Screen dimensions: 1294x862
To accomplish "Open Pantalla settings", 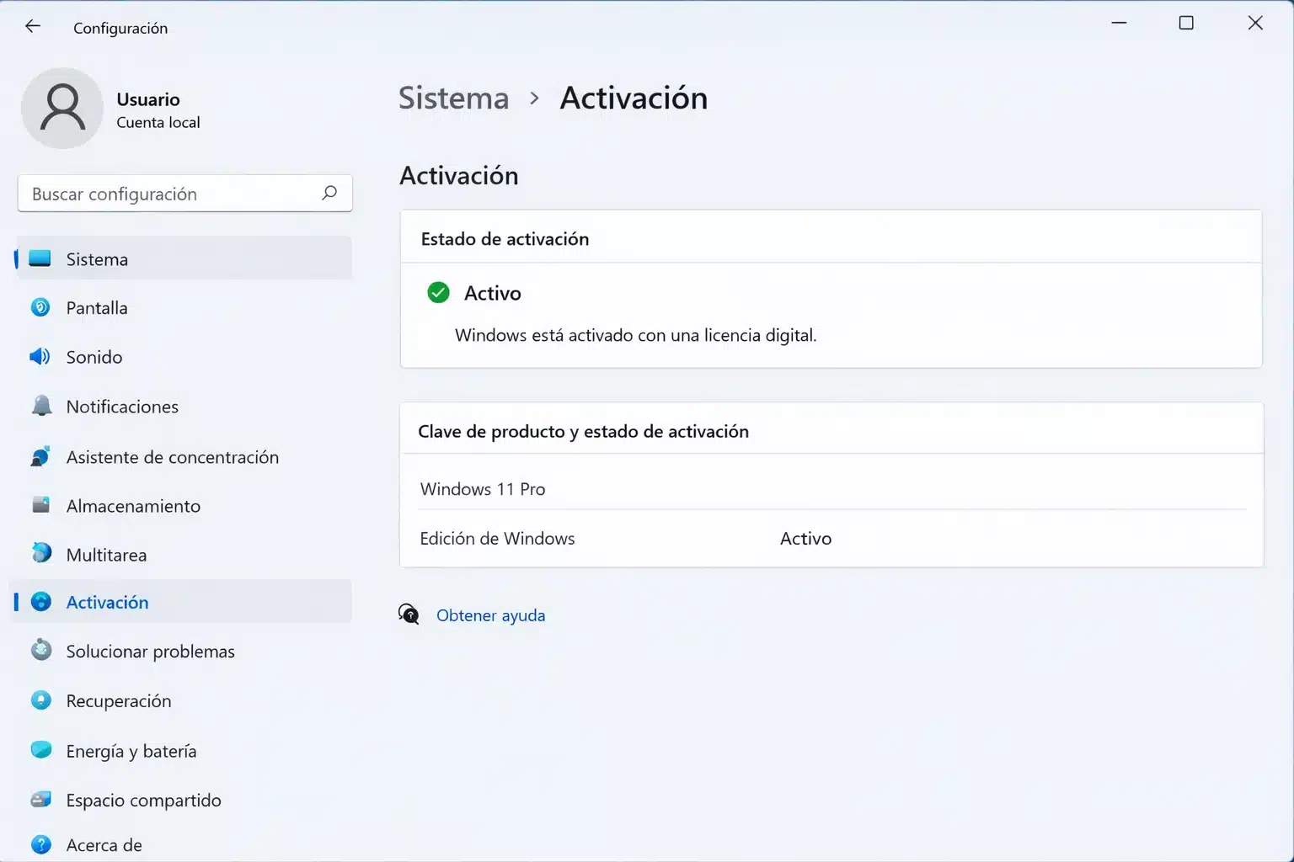I will coord(184,307).
